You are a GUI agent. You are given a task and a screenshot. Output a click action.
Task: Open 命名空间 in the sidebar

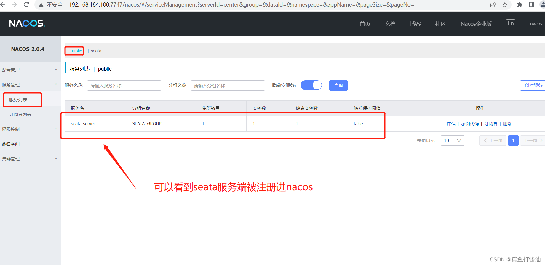coord(11,144)
